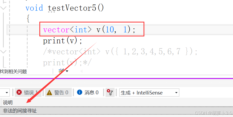Click the yellow warning triangle icon
The width and height of the screenshot is (233, 117).
click(x=49, y=93)
